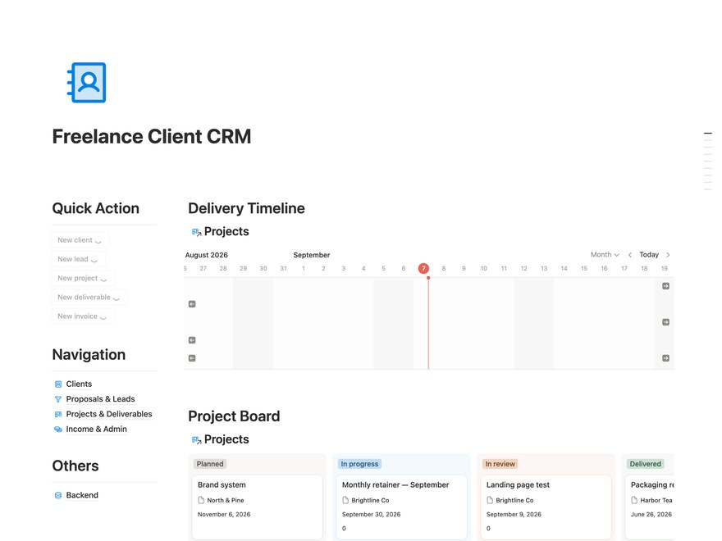The height and width of the screenshot is (541, 722).
Task: Click the New project button
Action: tap(83, 279)
